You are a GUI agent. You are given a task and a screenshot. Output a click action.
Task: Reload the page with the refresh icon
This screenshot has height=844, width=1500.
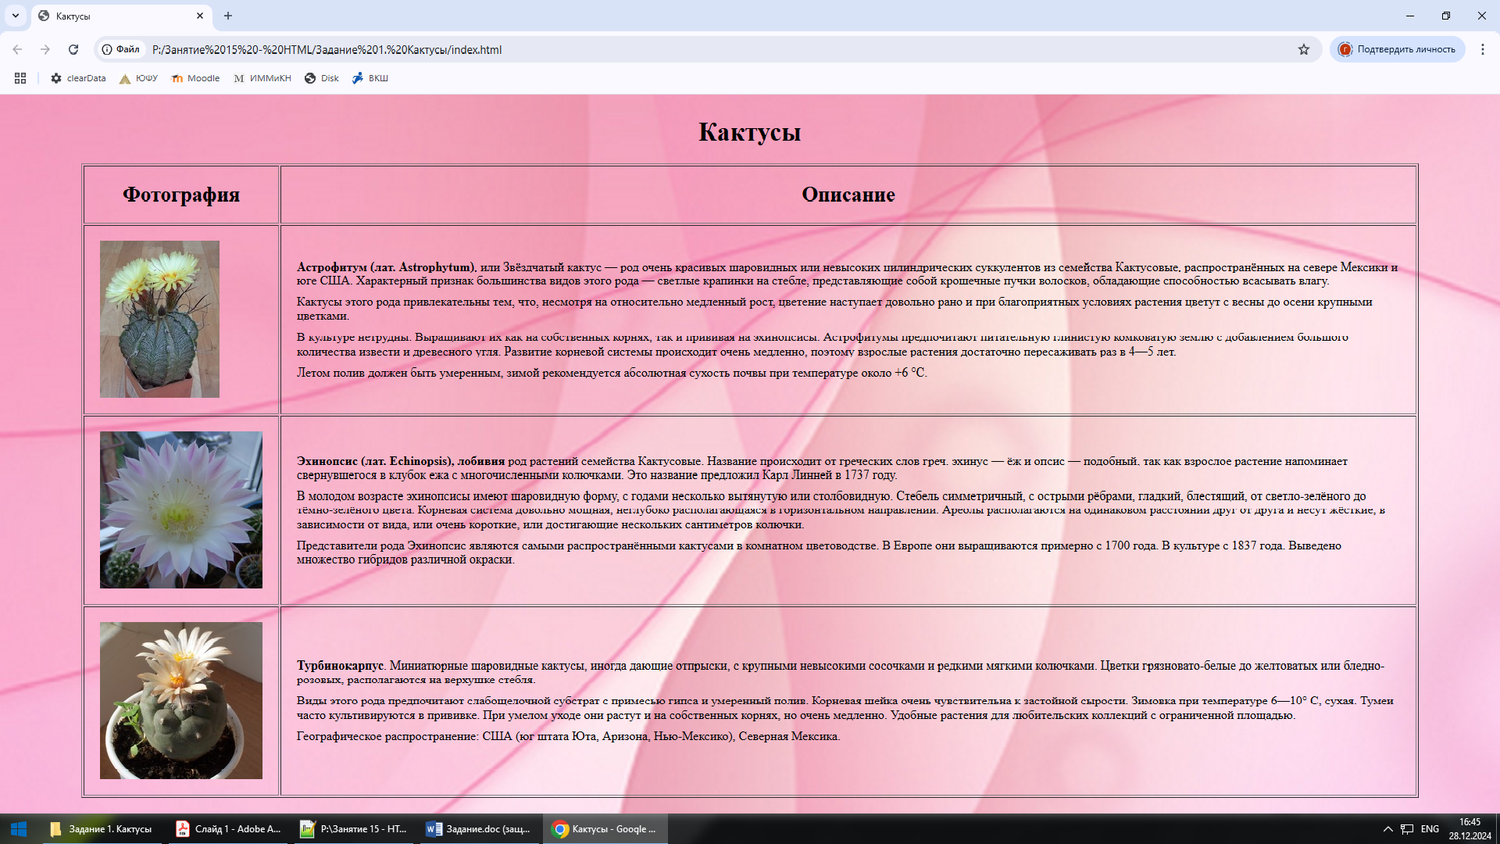pos(73,49)
